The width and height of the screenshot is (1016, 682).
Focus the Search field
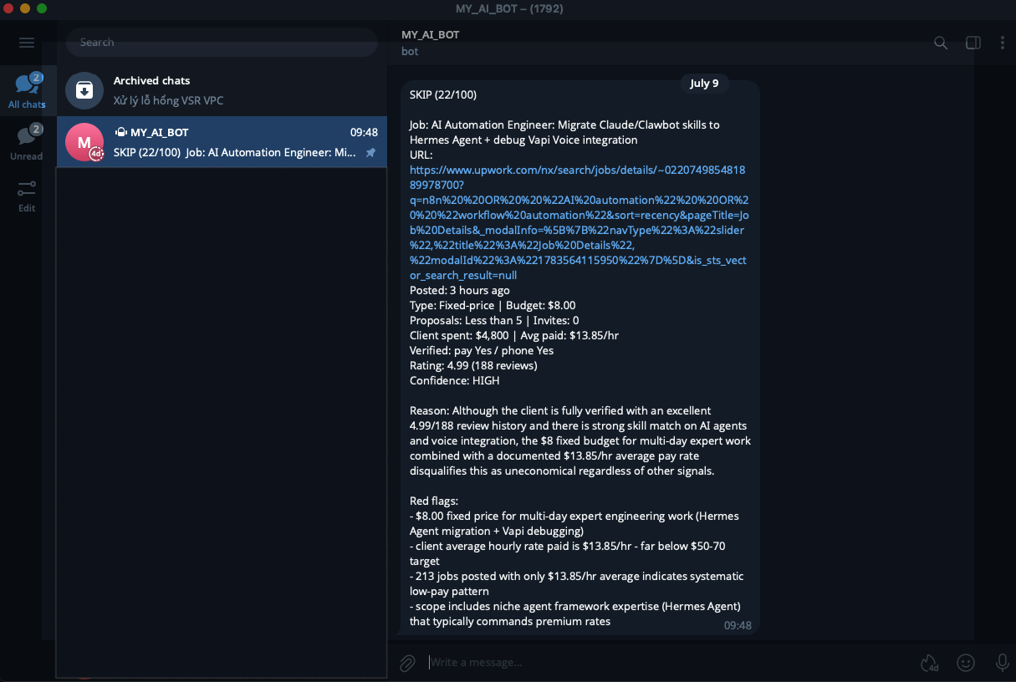point(222,42)
